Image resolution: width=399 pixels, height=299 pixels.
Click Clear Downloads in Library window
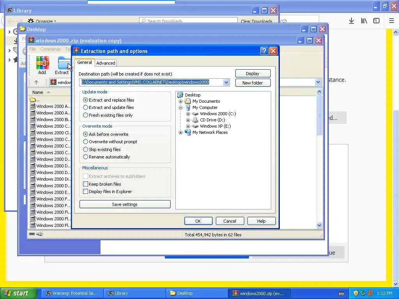pos(256,21)
